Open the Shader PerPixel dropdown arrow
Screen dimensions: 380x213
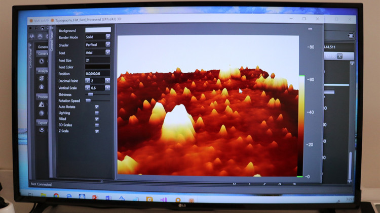click(107, 45)
